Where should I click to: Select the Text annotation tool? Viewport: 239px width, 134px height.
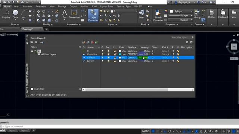pyautogui.click(x=65, y=14)
